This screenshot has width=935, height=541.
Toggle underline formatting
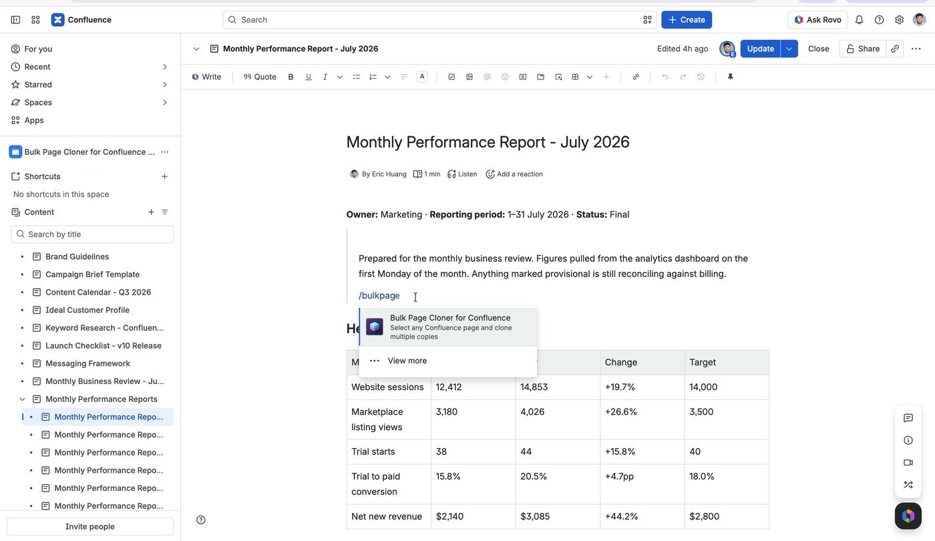pos(308,77)
